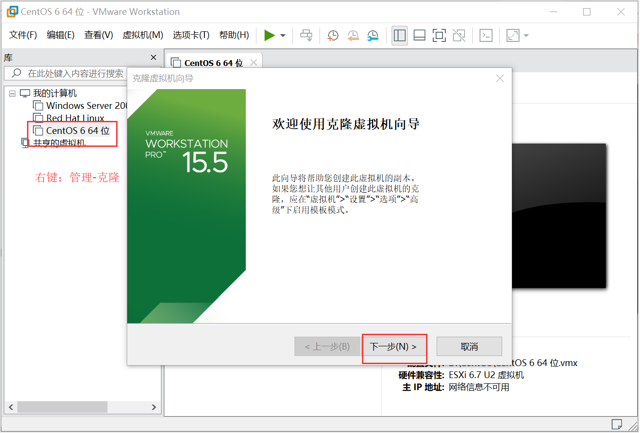Click the library scrollbar right arrow

coord(154,407)
